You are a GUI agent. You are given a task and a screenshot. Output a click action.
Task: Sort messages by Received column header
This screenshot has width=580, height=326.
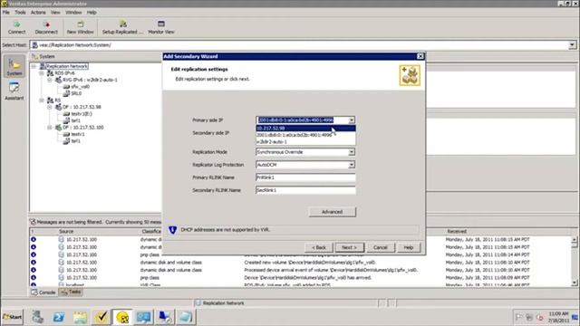coord(457,232)
